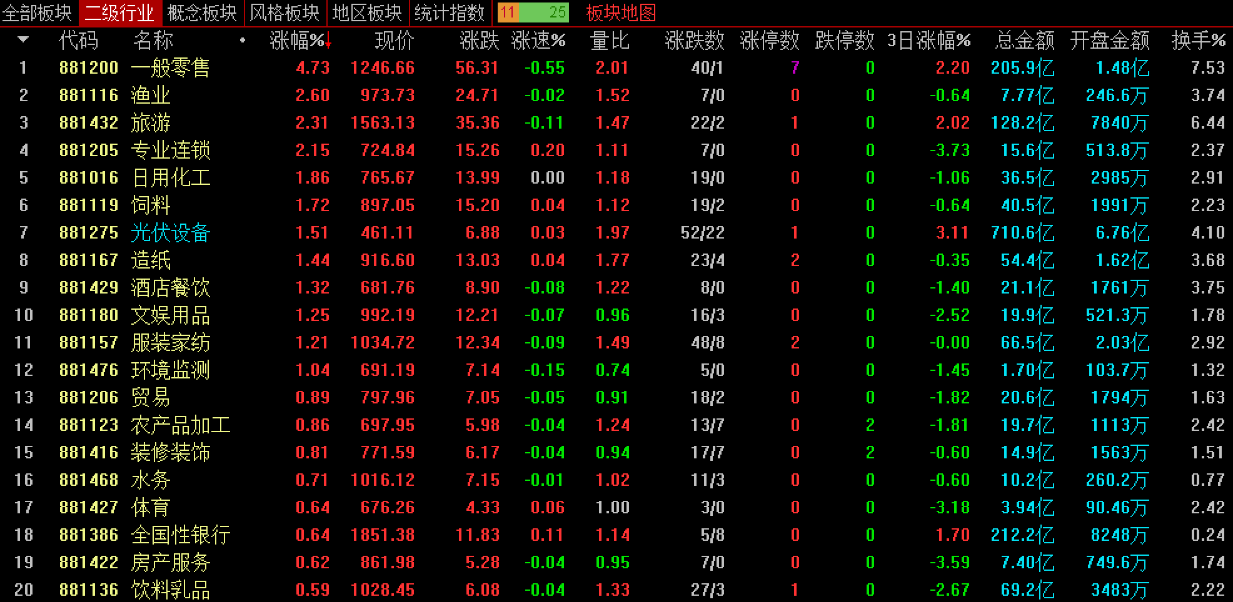Toggle sort on 涨幅% column header
This screenshot has width=1233, height=602.
click(301, 41)
